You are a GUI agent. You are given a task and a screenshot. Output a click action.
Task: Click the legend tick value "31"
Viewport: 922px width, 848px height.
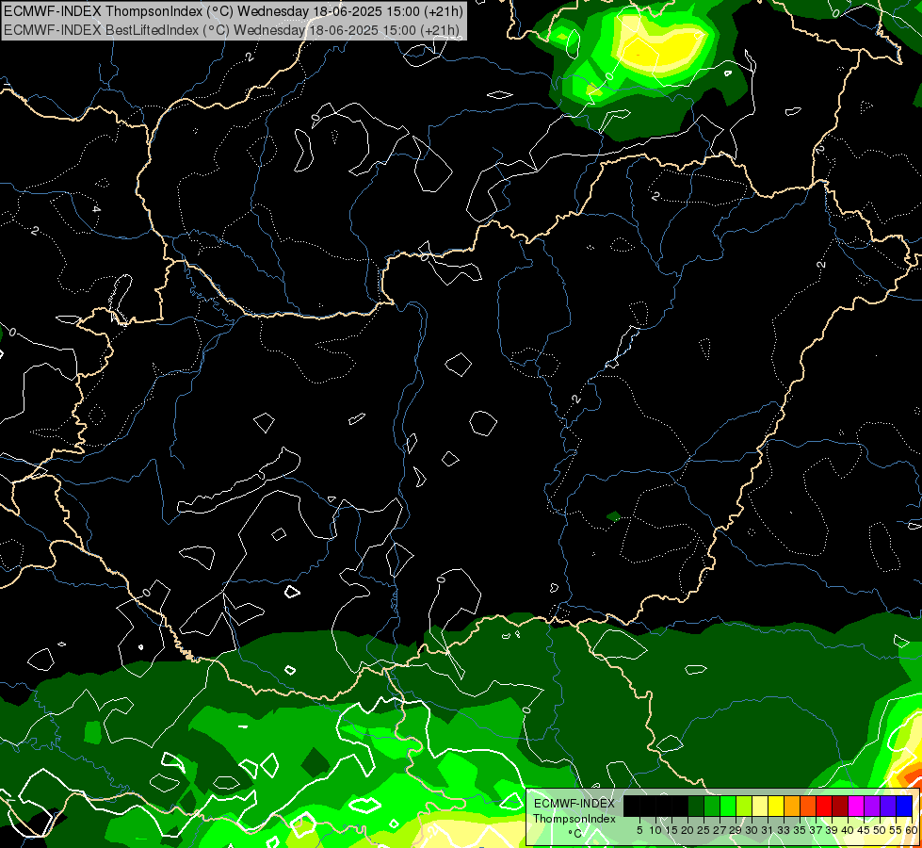(768, 830)
